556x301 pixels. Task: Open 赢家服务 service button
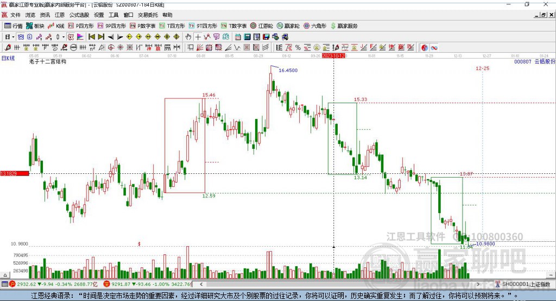[x=344, y=26]
